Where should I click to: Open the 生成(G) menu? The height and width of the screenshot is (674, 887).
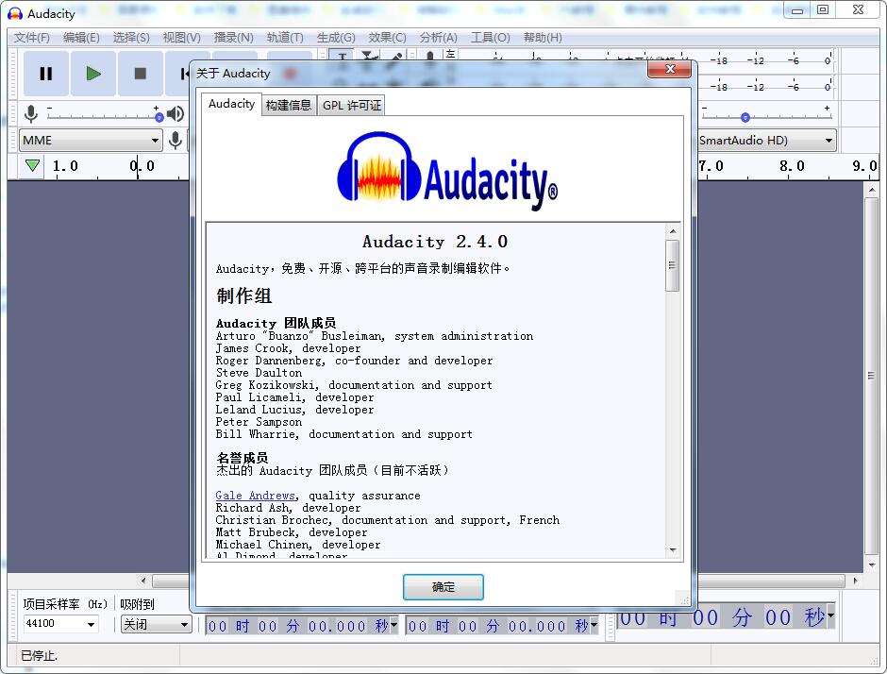(336, 38)
